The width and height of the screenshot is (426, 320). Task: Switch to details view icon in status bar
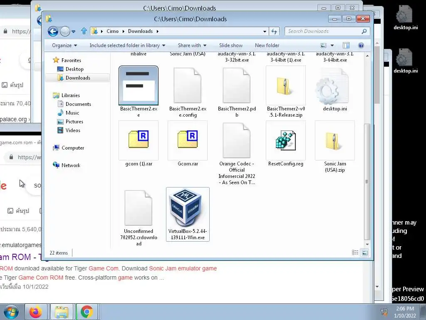(x=355, y=253)
